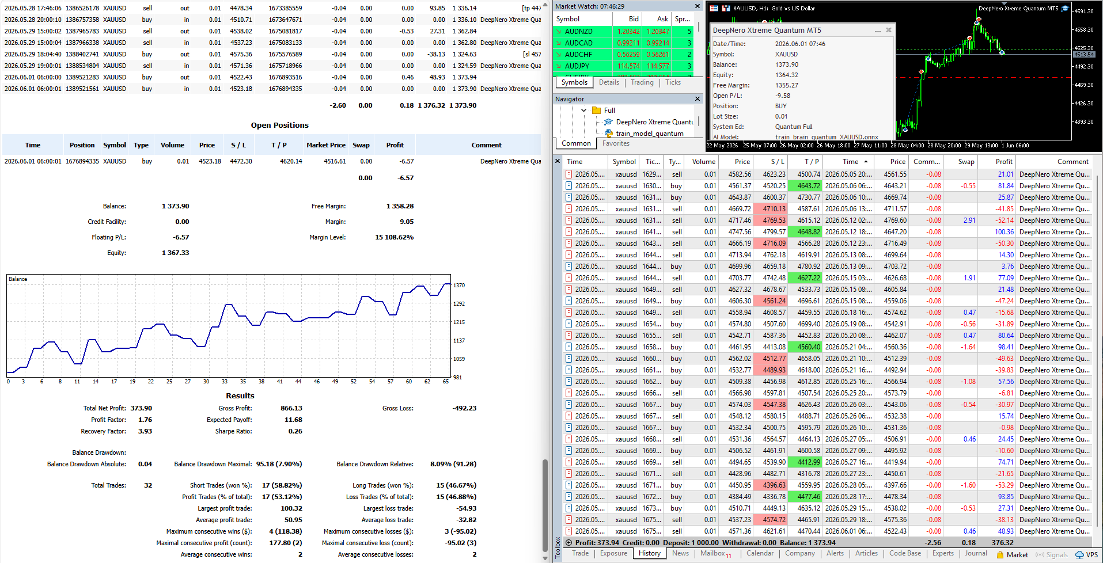Open the Company tab in Toolbox

pyautogui.click(x=799, y=553)
